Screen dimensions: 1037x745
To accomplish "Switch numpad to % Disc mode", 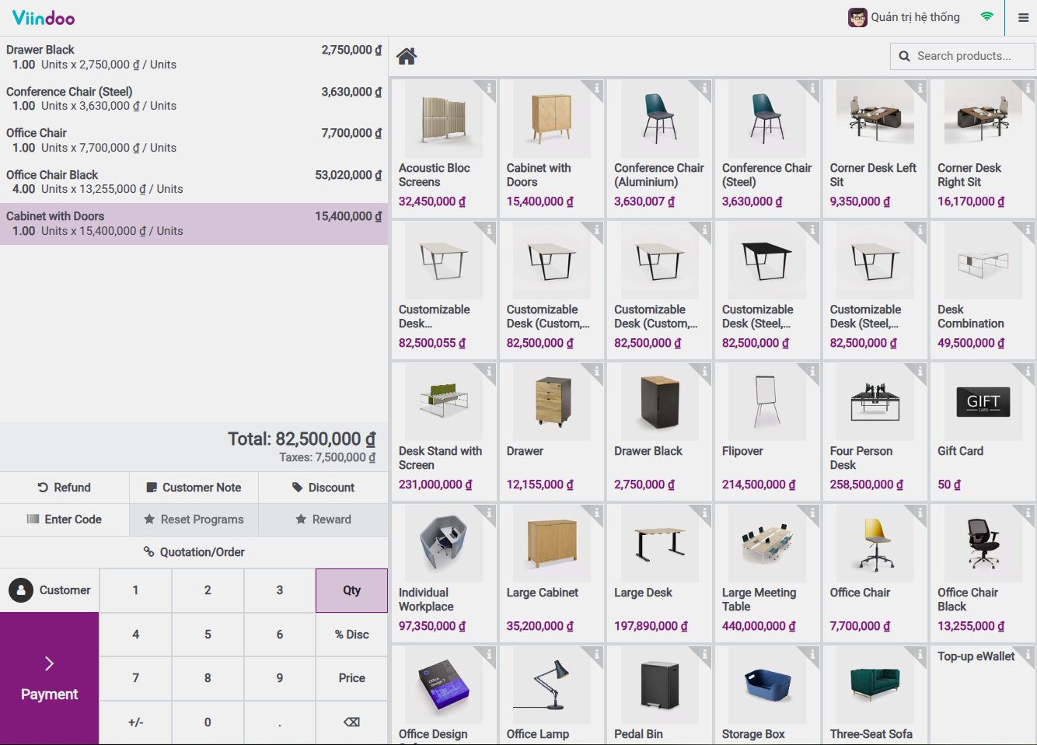I will pyautogui.click(x=351, y=634).
